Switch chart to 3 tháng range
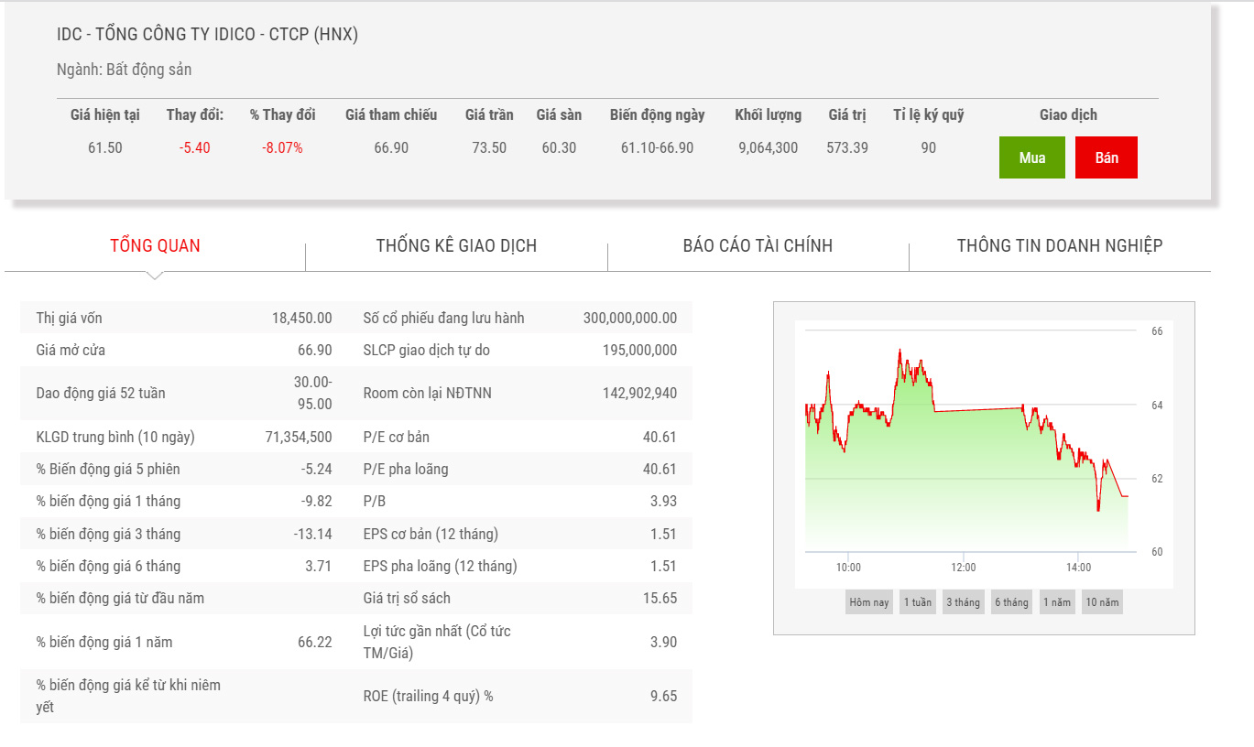 pyautogui.click(x=963, y=602)
